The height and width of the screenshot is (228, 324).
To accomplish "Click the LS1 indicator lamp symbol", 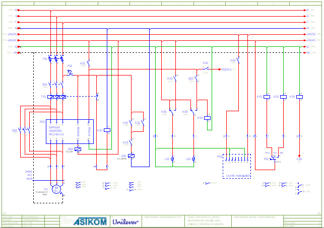I will click(172, 159).
